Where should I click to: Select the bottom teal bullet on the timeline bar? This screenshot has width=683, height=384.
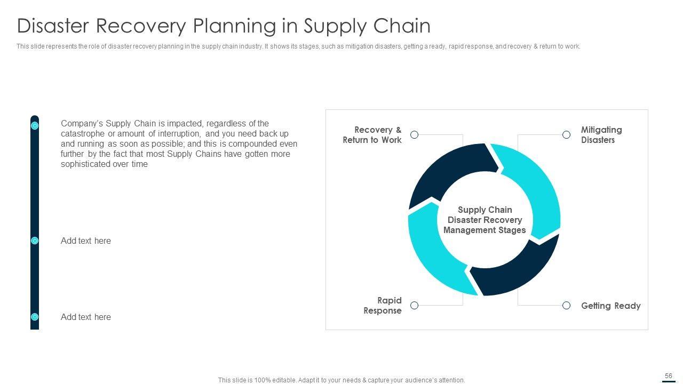click(x=35, y=317)
